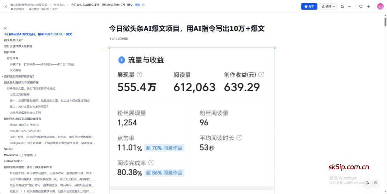Viewport: 387px width, 194px height.
Task: Jump to 第一：觉得只要数据好 entry
Action: click(50, 100)
